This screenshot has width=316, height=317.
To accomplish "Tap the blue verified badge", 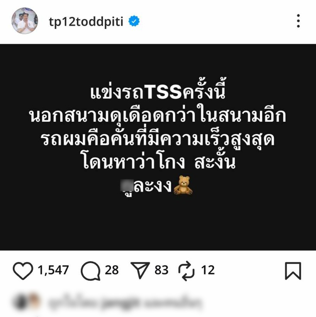I will tap(134, 21).
